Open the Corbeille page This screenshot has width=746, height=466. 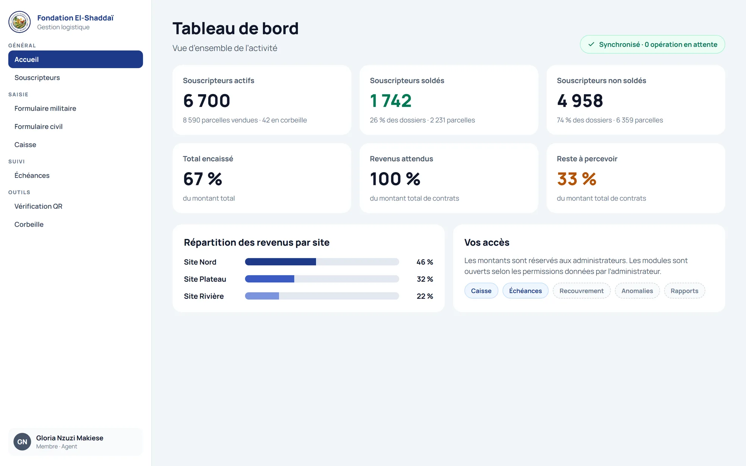coord(75,224)
